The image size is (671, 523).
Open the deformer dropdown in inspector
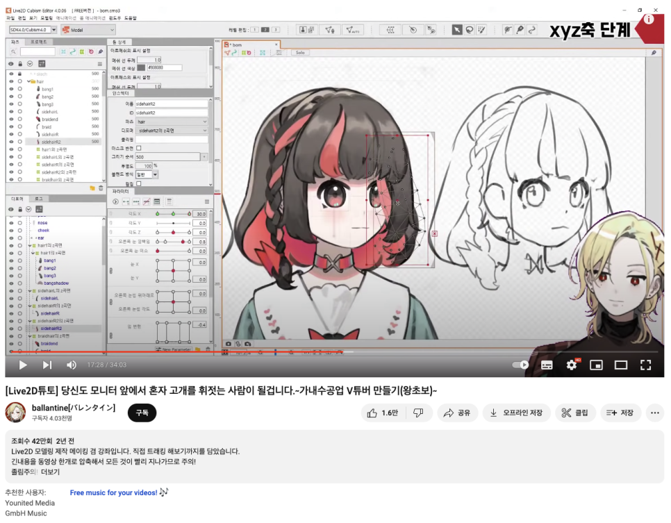coord(172,131)
